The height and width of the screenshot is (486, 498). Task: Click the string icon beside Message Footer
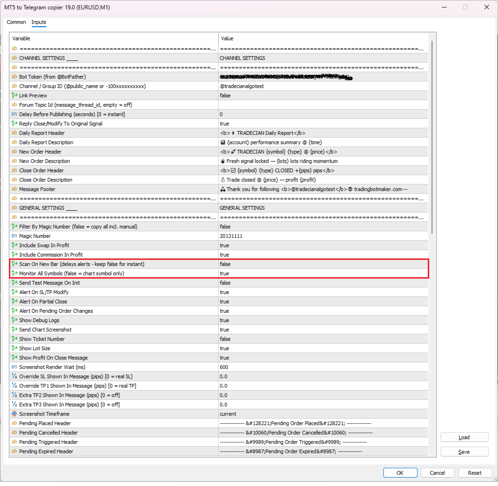(15, 189)
